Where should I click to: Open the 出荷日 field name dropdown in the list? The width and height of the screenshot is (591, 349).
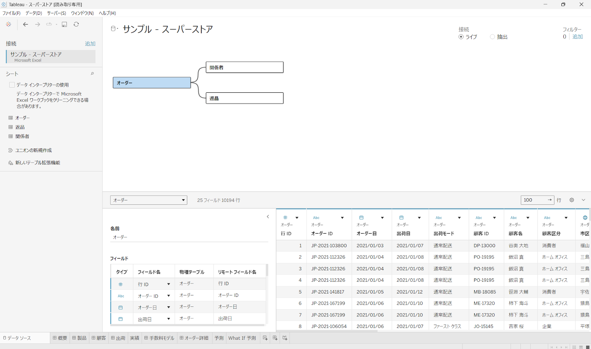pyautogui.click(x=168, y=319)
